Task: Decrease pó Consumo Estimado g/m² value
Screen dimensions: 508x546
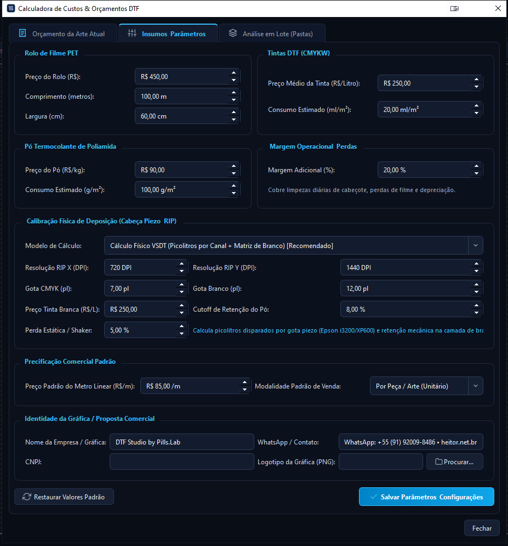Action: coord(233,193)
